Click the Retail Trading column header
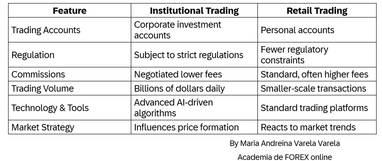 click(317, 10)
